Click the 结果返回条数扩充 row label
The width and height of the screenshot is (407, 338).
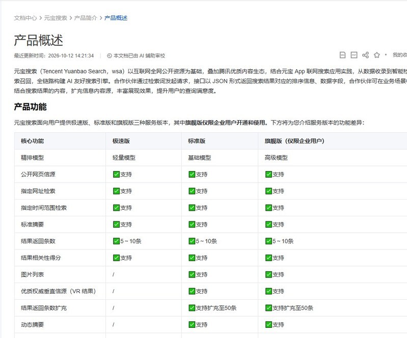click(x=44, y=308)
